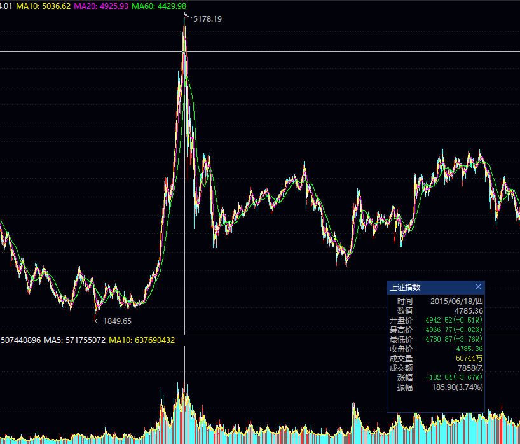
Task: Close the 上证指数 info popup
Action: click(479, 287)
